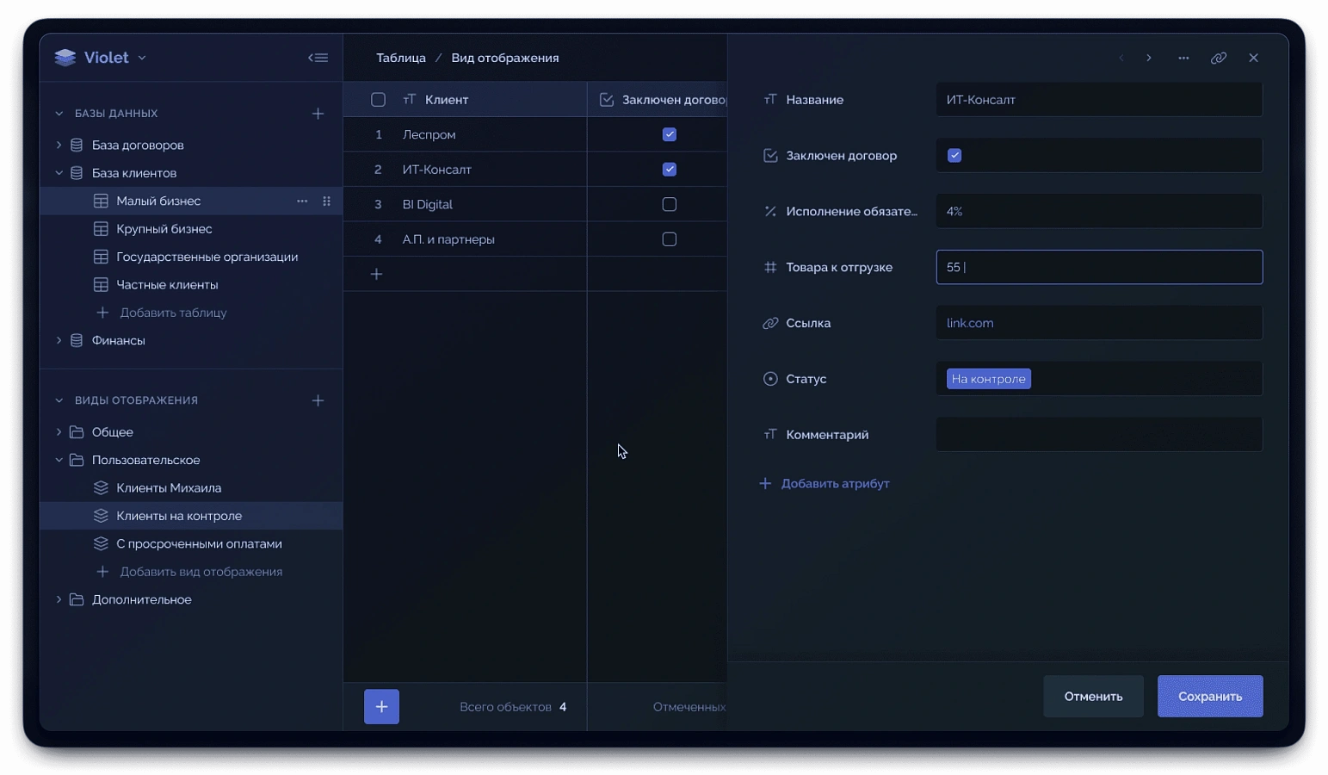
Task: Select the Клиенты на контроле view
Action: 191,516
